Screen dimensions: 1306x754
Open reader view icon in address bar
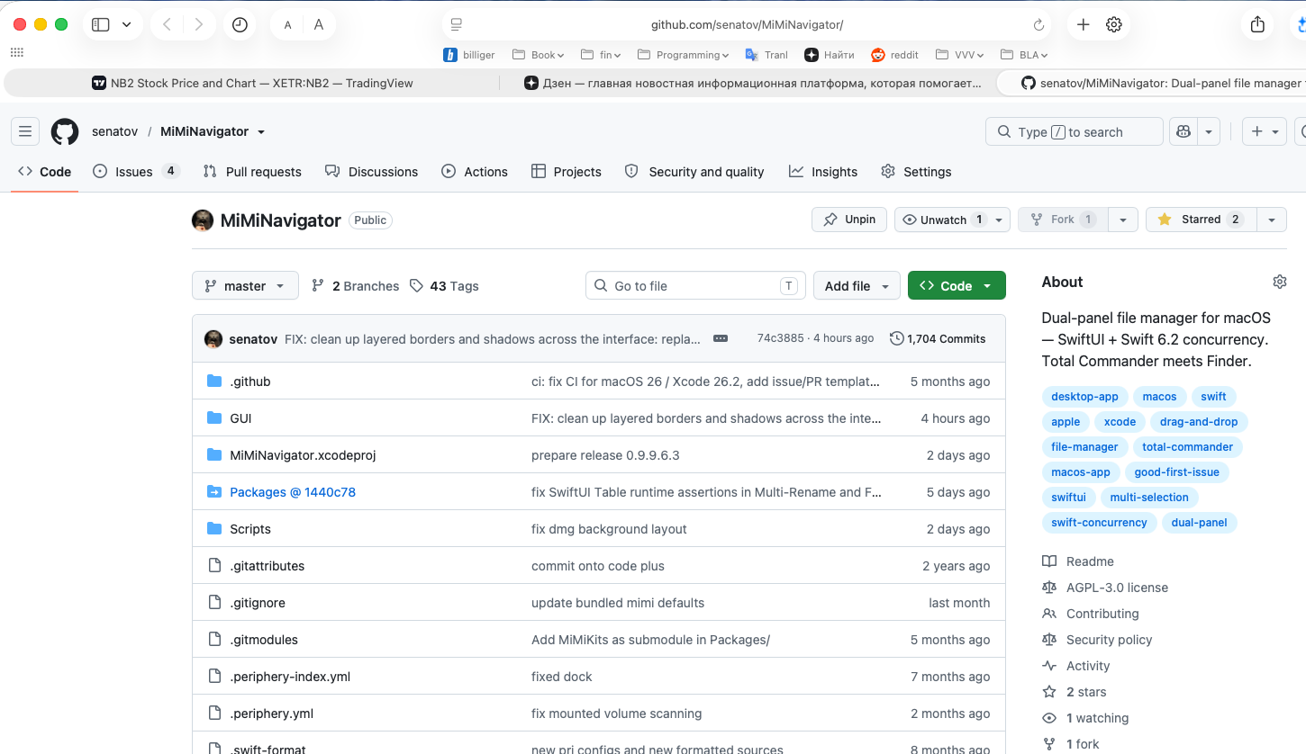456,25
